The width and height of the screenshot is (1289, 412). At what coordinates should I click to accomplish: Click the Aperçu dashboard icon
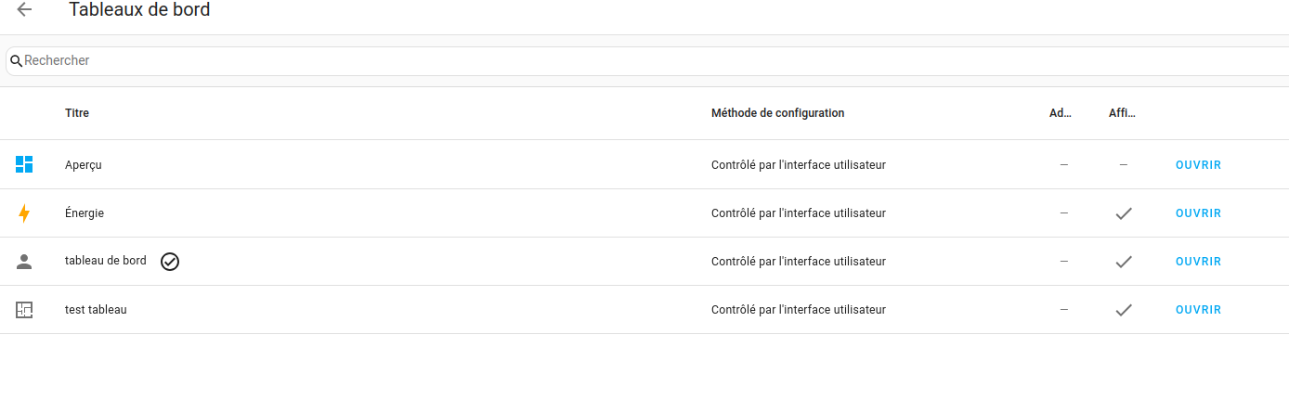[24, 165]
